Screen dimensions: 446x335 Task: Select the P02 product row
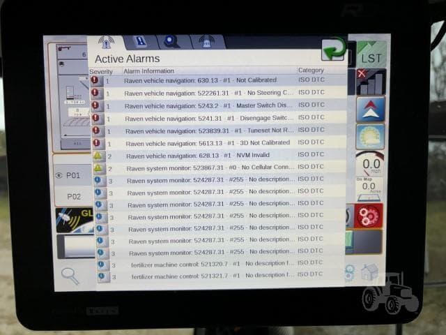(x=73, y=196)
